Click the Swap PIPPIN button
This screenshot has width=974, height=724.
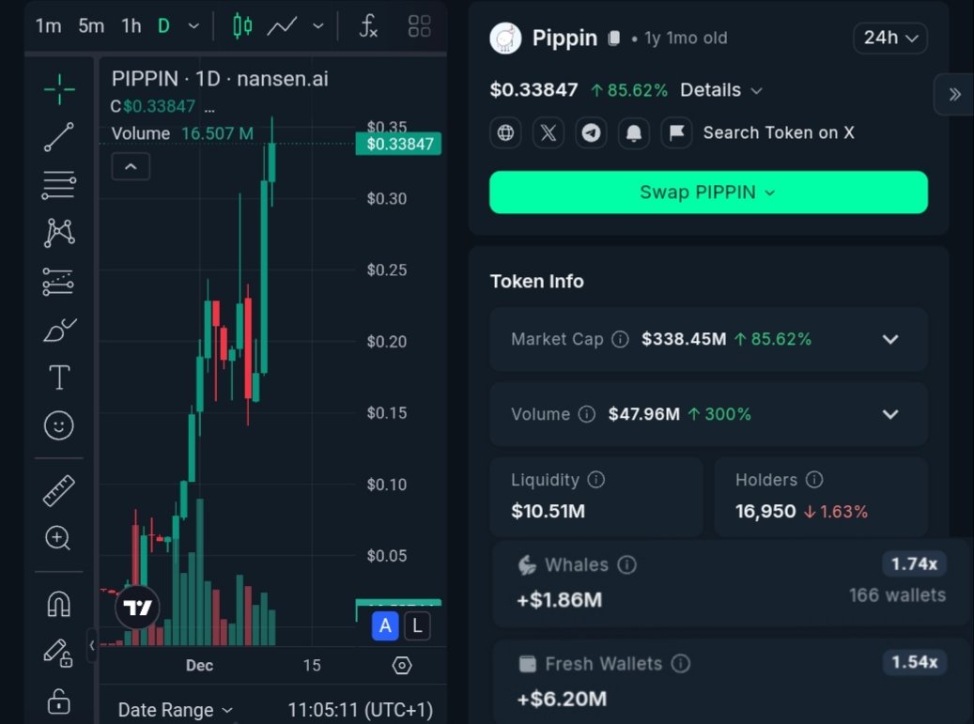tap(708, 192)
